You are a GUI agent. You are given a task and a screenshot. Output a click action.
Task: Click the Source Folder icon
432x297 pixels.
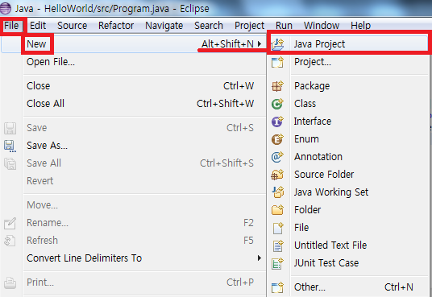(277, 175)
